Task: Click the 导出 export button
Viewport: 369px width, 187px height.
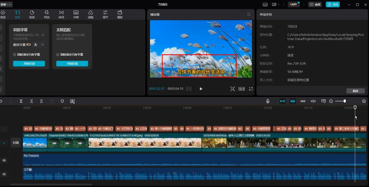Action: coord(333,4)
